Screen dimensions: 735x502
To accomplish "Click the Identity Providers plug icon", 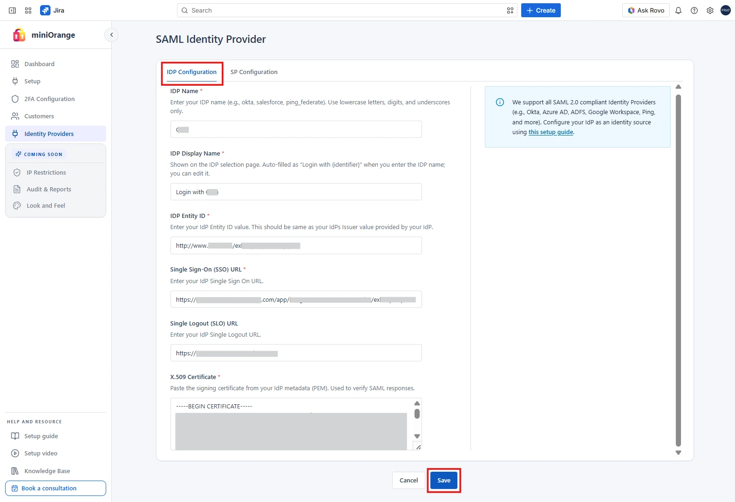I will [15, 134].
